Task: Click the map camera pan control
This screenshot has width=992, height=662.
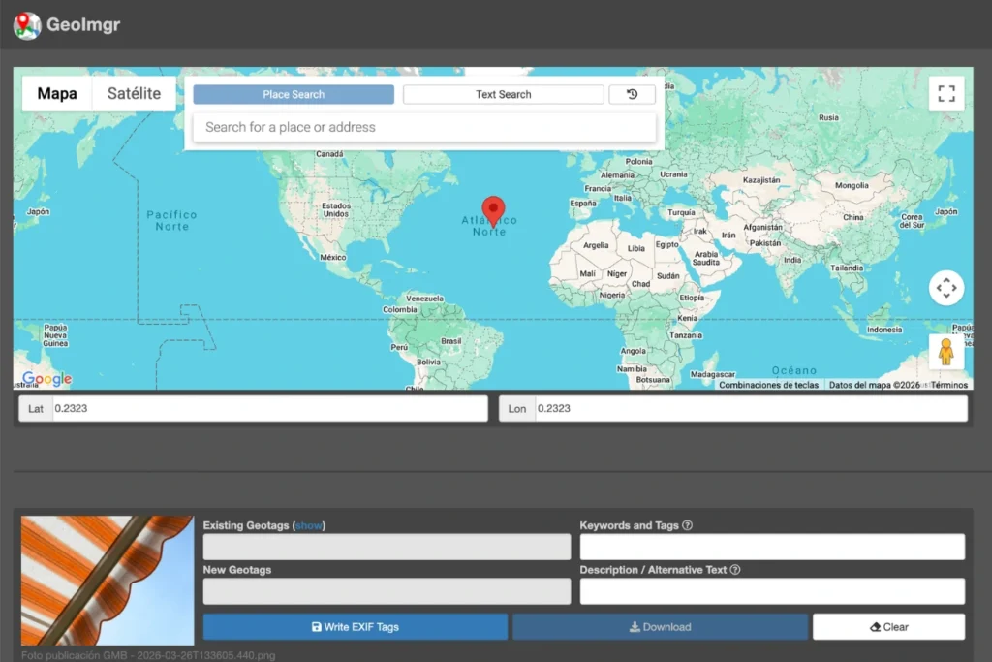Action: point(946,288)
